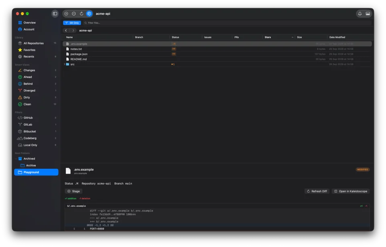Open notifications with the bell icon
This screenshot has width=386, height=247.
[x=359, y=14]
